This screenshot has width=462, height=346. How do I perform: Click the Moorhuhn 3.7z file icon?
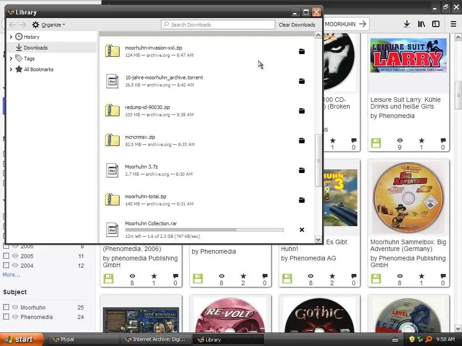[112, 170]
